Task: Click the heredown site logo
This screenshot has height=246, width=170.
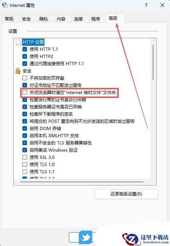Action: [145, 238]
